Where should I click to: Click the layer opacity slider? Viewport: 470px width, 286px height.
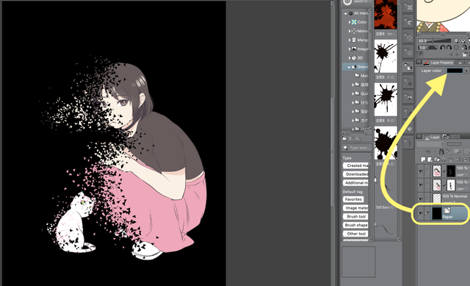pos(454,144)
